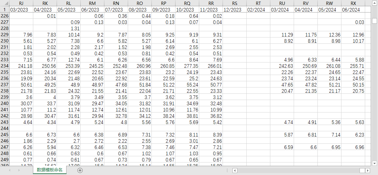Select column RW header
This screenshot has width=378, height=175.
pyautogui.click(x=329, y=3)
